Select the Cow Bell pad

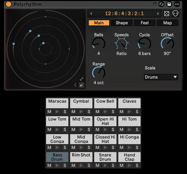tap(105, 103)
